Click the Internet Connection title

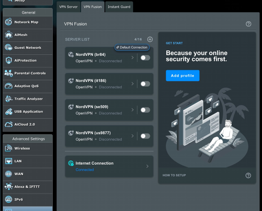(94, 163)
